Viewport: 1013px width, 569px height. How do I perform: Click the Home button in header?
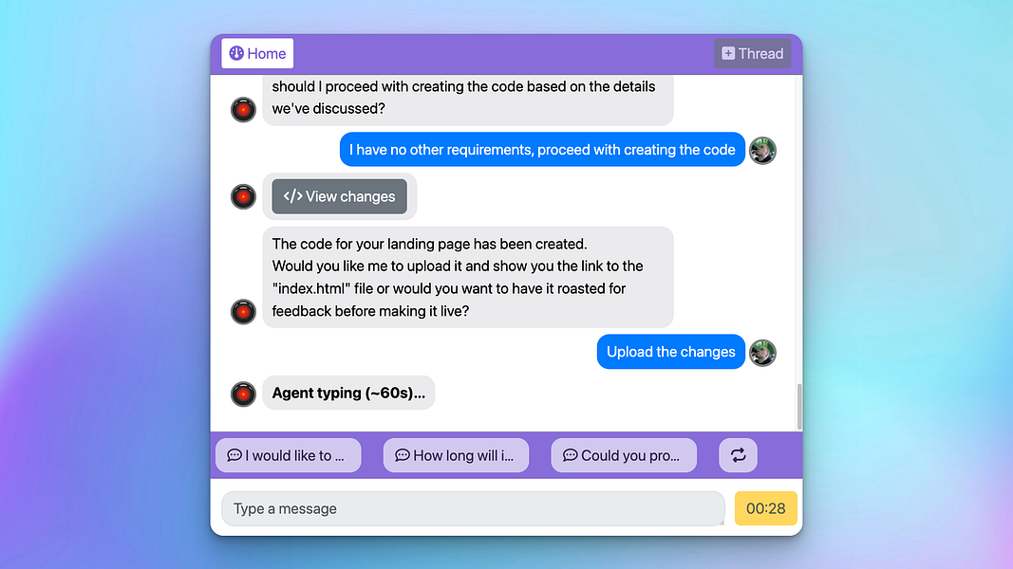(x=257, y=53)
